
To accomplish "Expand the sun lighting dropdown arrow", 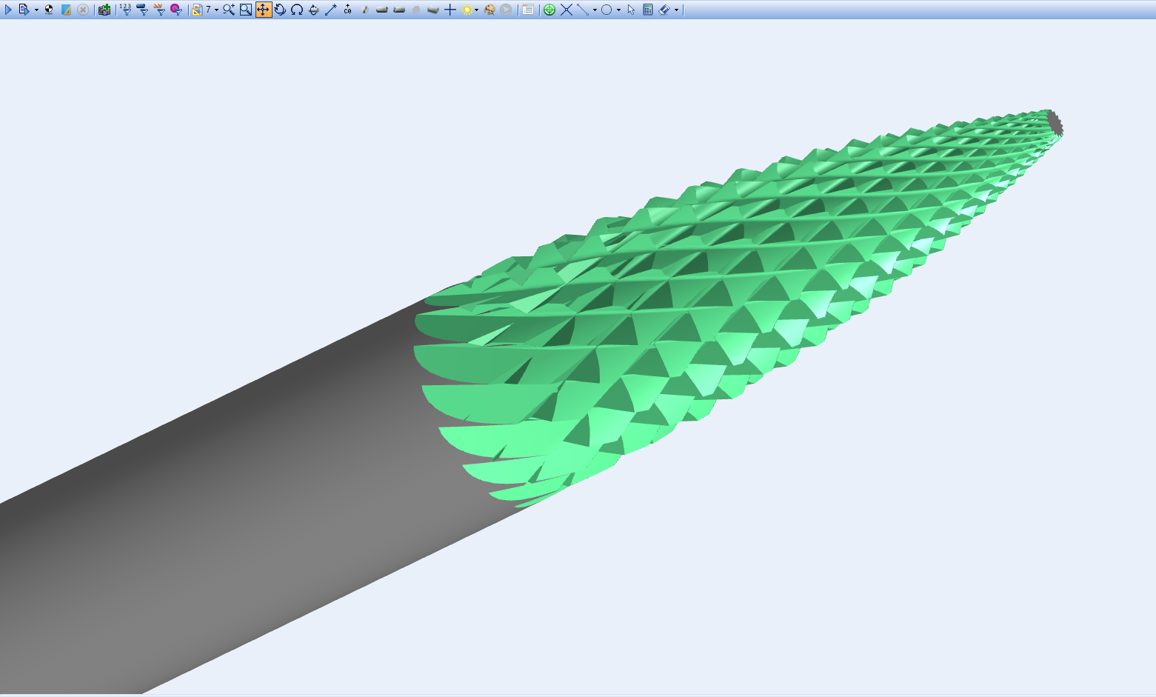I will pyautogui.click(x=476, y=10).
